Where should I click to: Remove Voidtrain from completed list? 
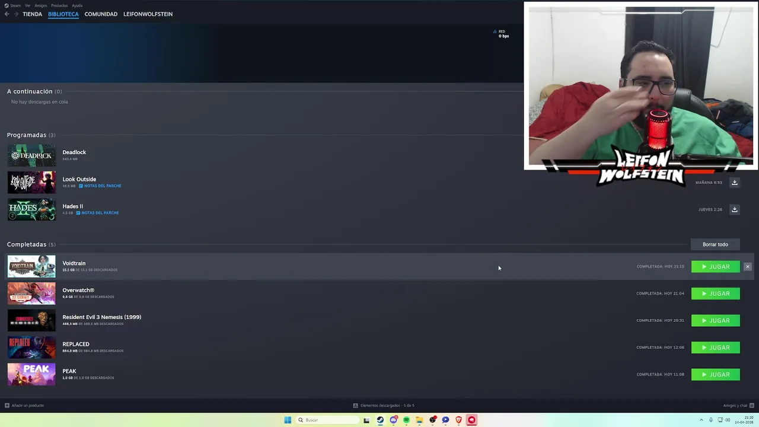pos(748,267)
